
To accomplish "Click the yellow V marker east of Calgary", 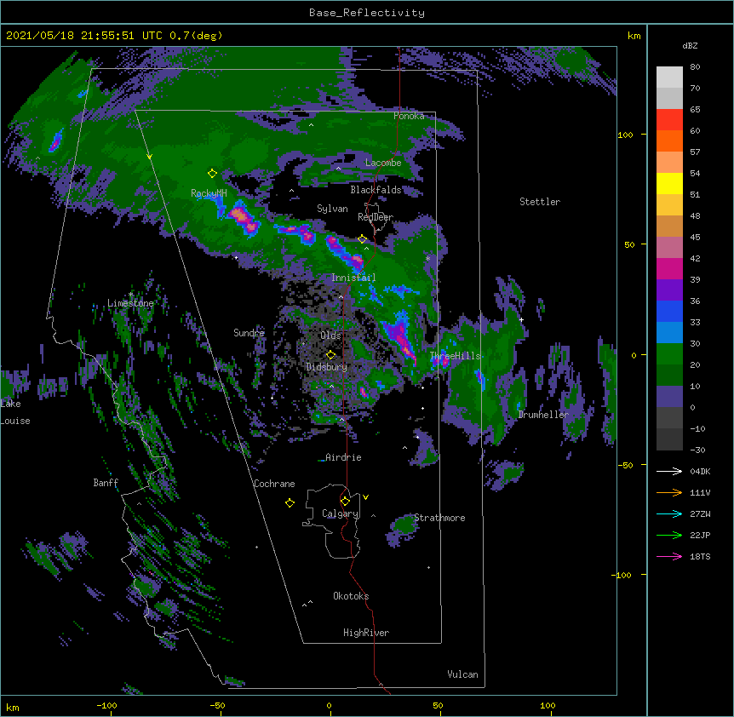I will 365,497.
